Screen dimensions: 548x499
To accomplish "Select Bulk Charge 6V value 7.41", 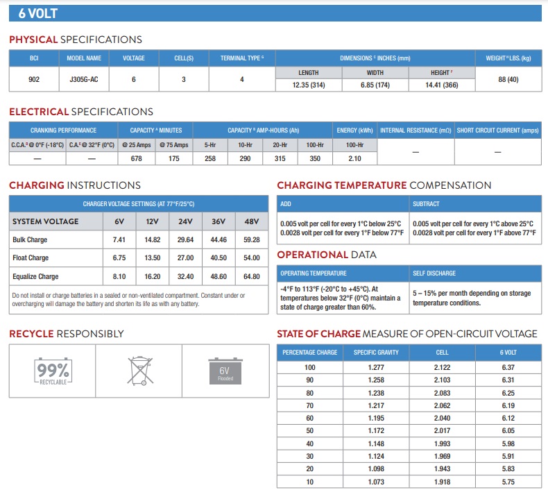I will pos(119,239).
